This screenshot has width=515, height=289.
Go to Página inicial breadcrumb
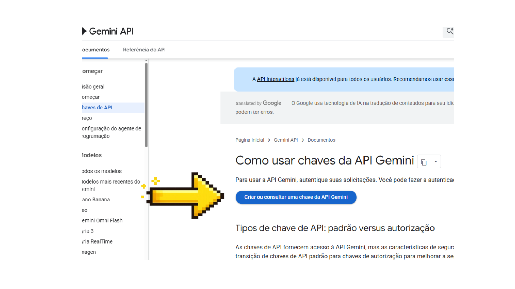coord(249,140)
